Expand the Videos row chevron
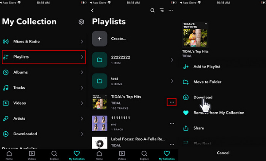Viewport: 266px width, 161px height. tap(82, 103)
